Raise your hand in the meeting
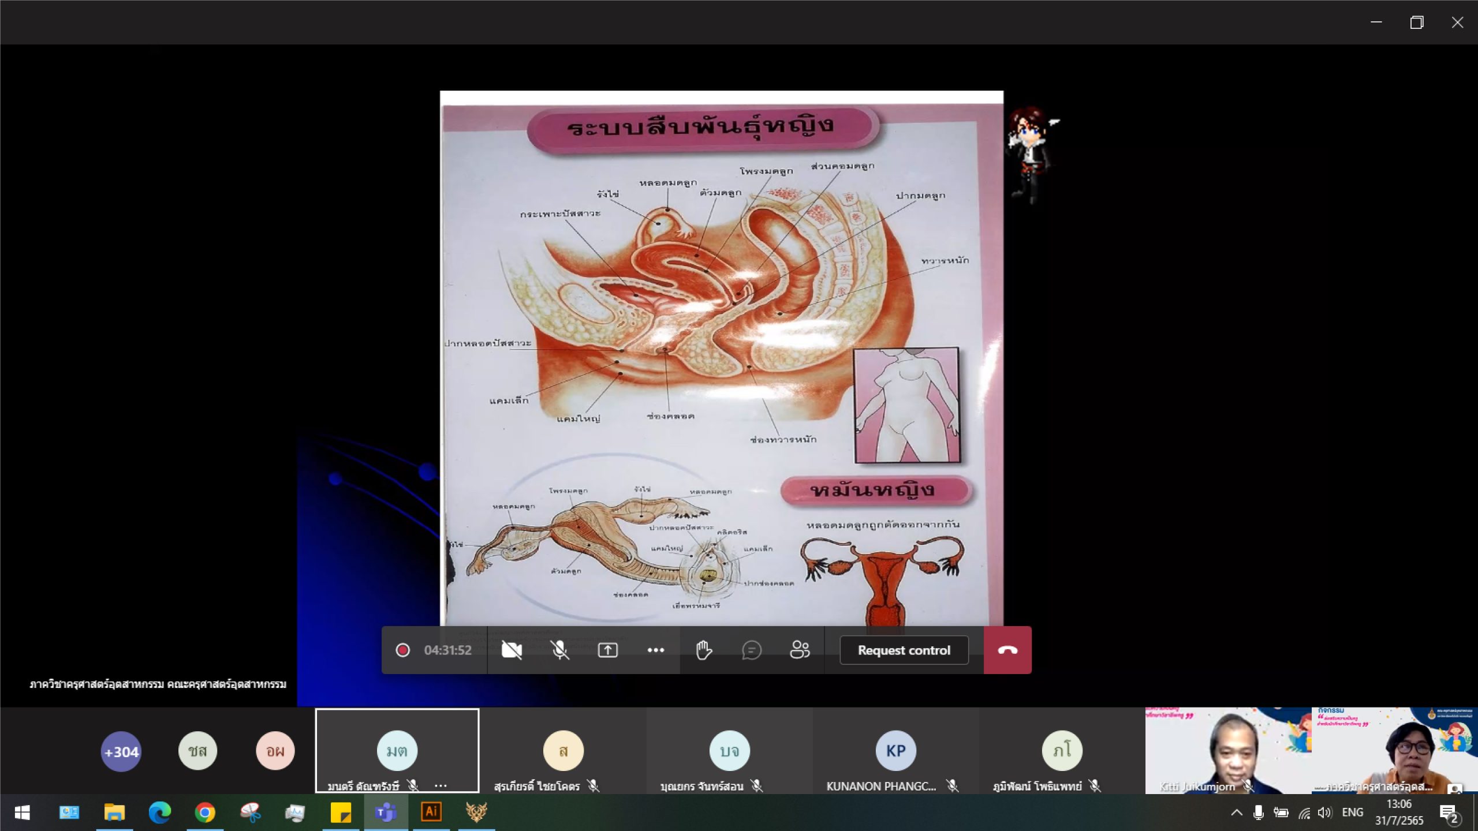 703,650
